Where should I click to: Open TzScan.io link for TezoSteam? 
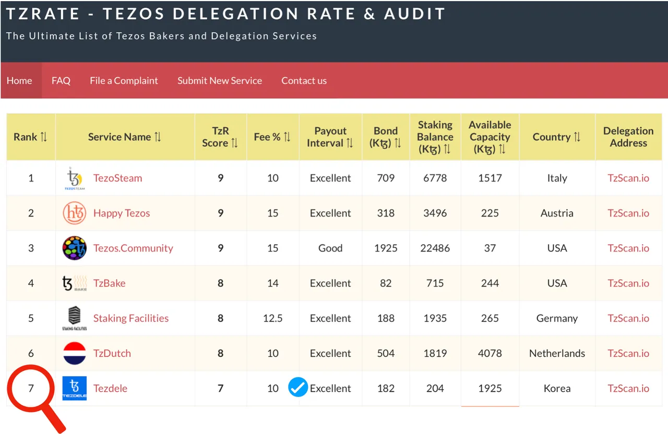[628, 178]
